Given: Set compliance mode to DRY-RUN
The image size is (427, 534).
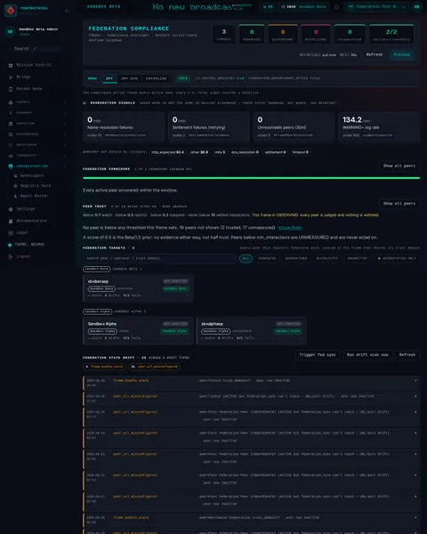Looking at the screenshot, I should point(129,78).
